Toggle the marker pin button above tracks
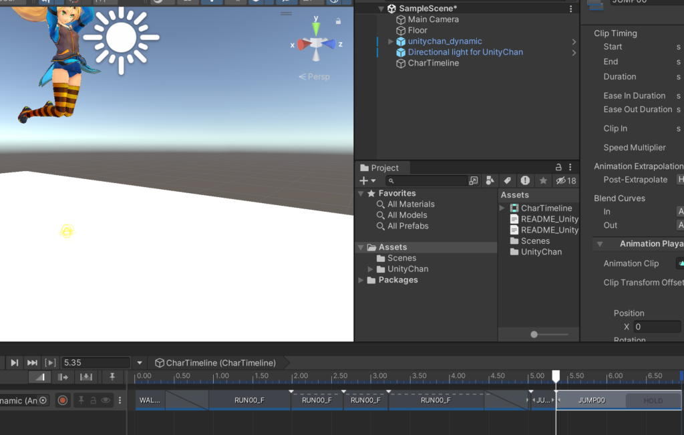This screenshot has height=435, width=684. click(112, 377)
